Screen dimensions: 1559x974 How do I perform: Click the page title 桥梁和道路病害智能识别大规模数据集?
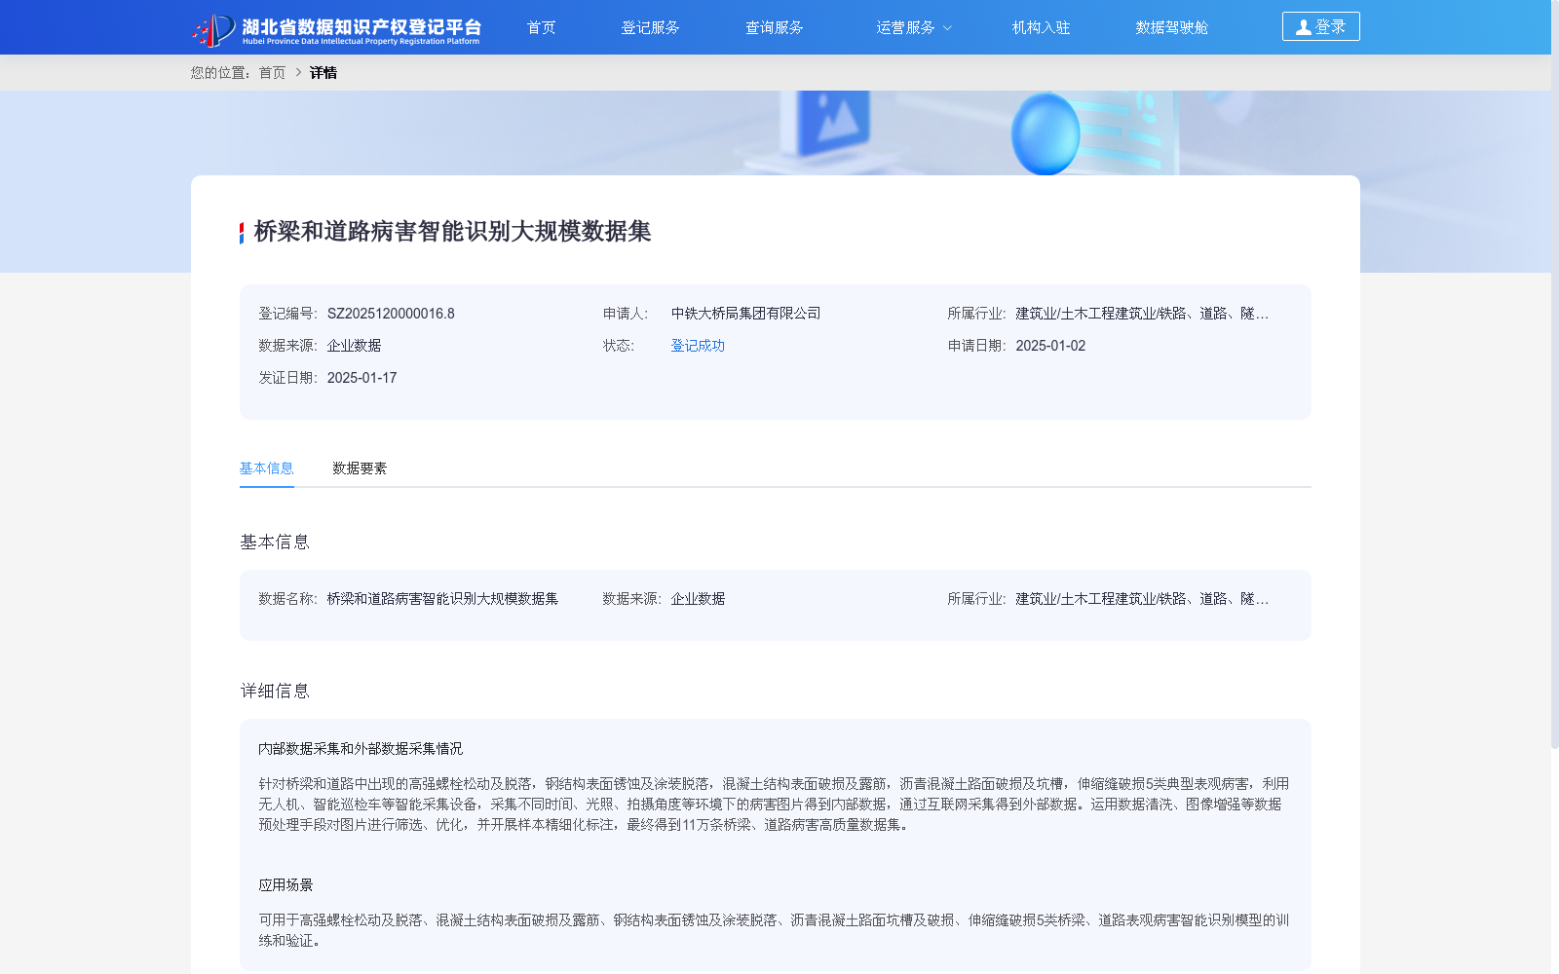(452, 232)
